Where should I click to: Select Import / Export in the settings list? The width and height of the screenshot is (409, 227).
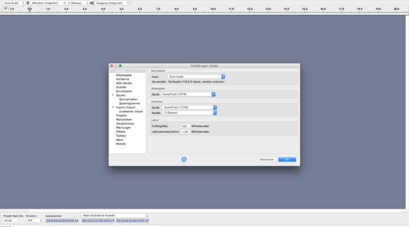coord(126,108)
